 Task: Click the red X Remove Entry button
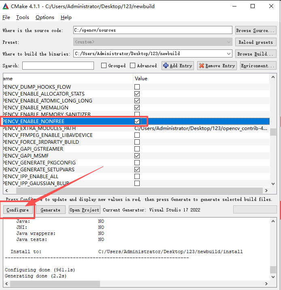217,66
